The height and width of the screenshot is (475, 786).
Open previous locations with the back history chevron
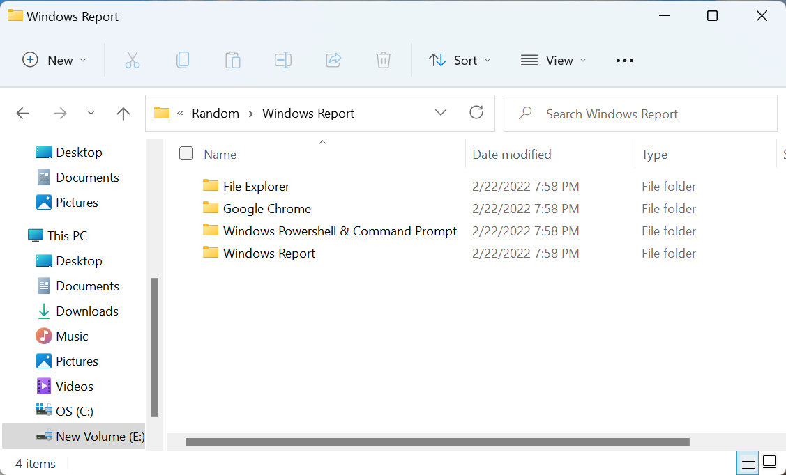click(91, 112)
